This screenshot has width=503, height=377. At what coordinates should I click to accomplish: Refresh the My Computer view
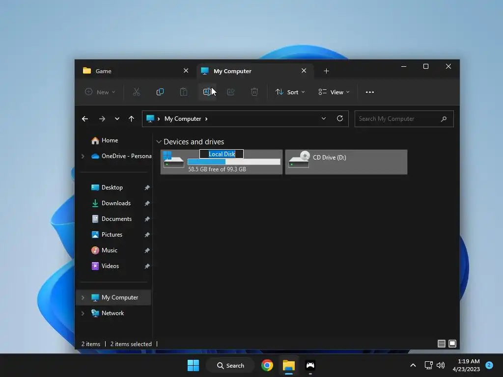tap(340, 118)
